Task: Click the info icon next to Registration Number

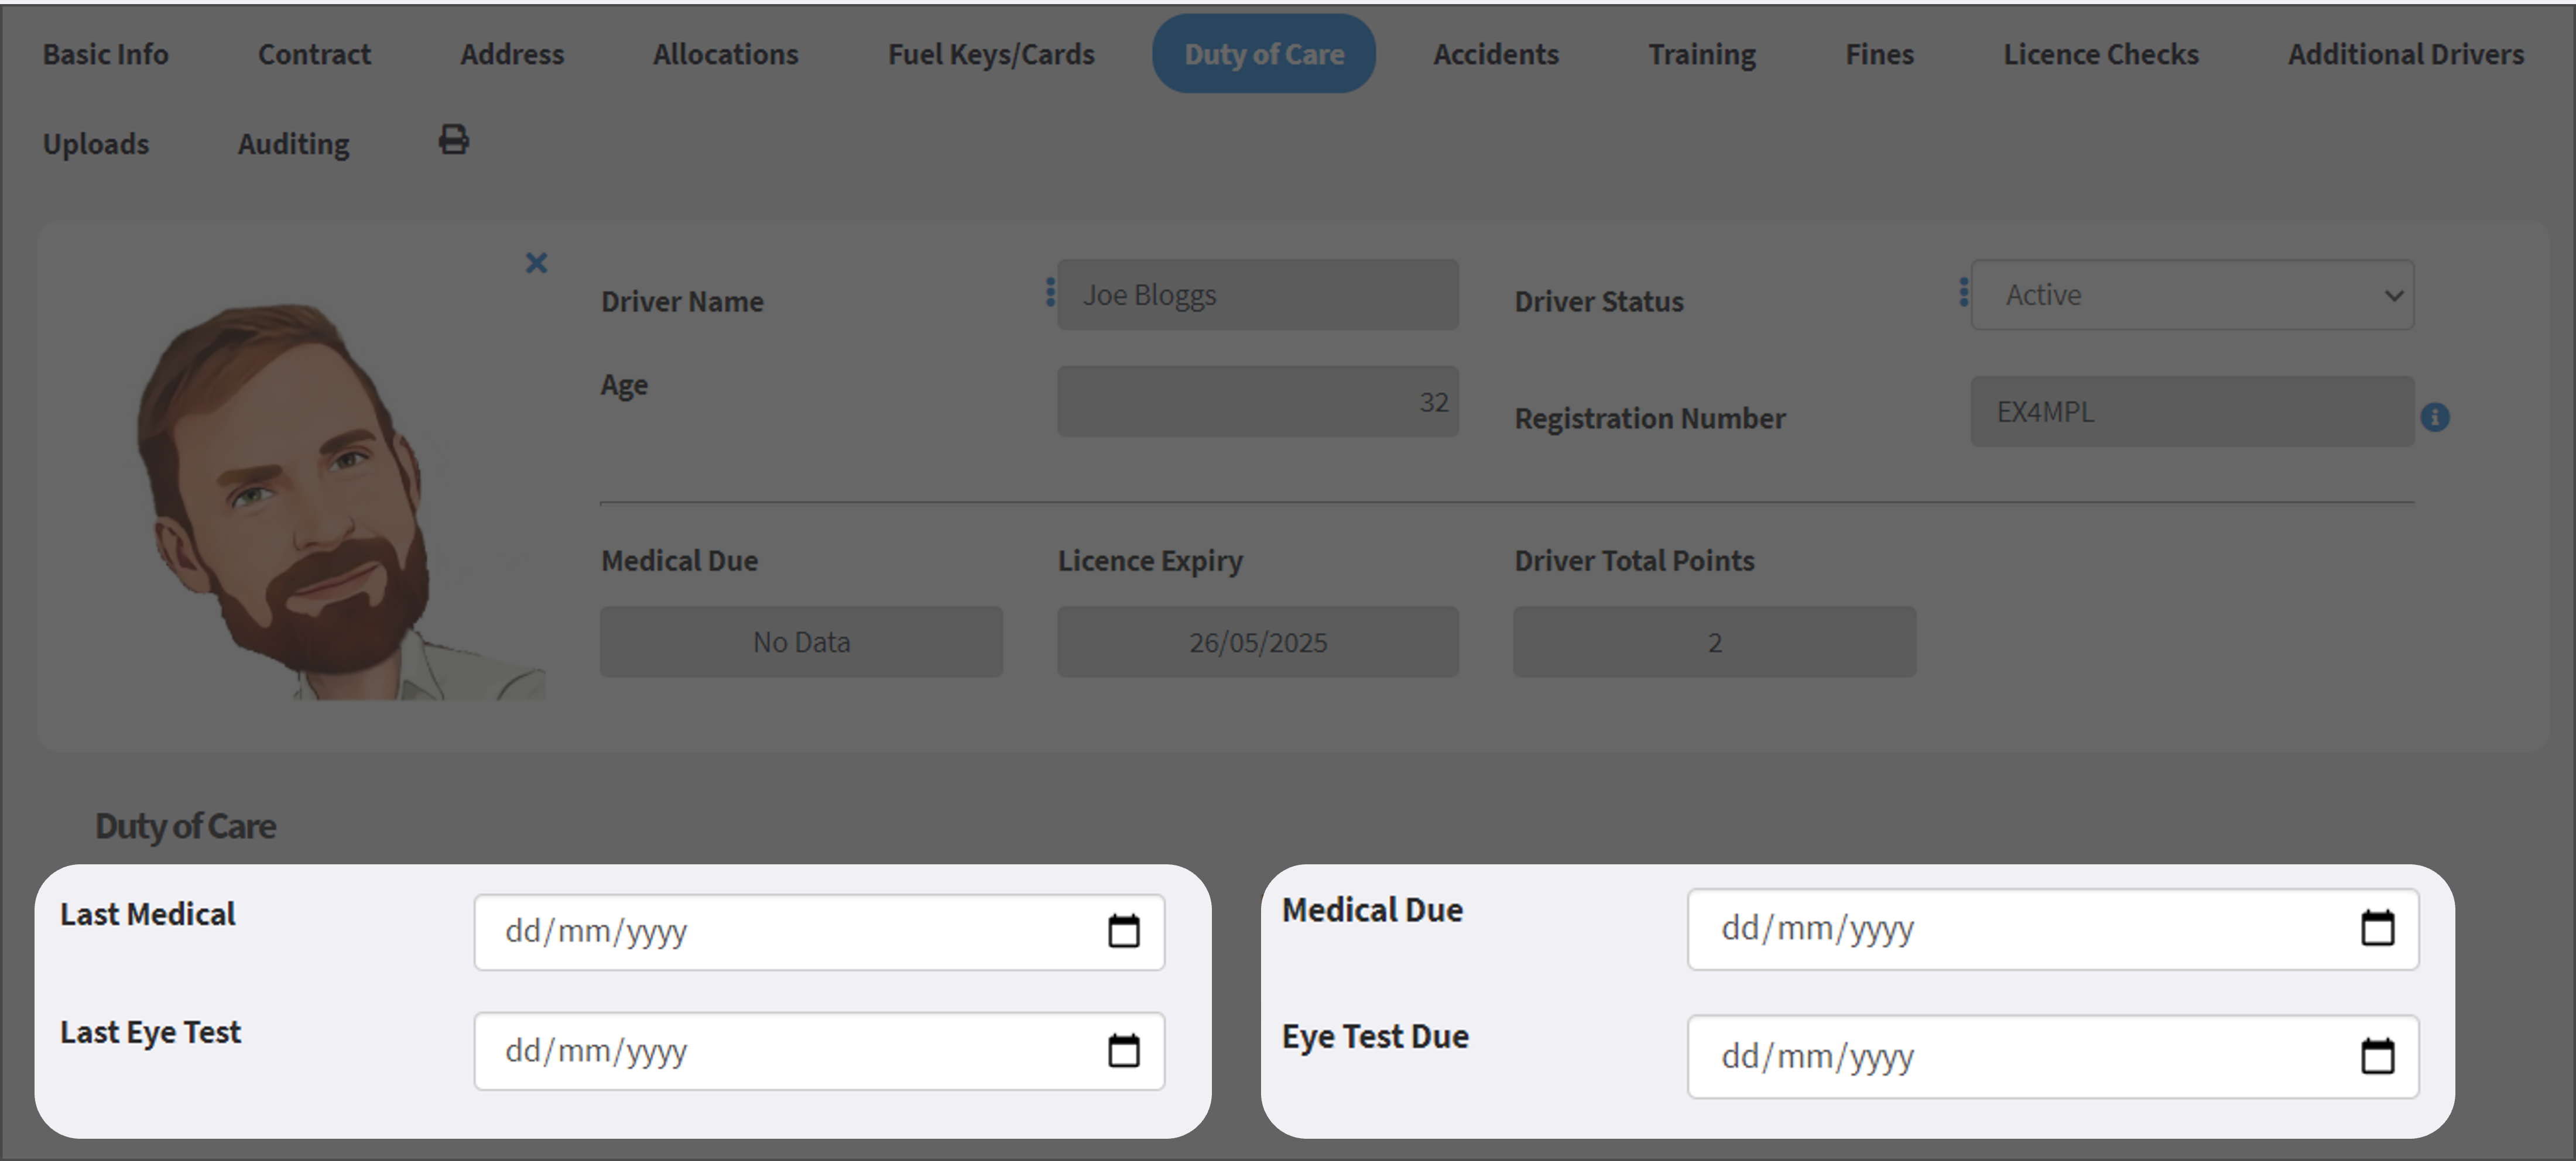Action: pos(2435,417)
